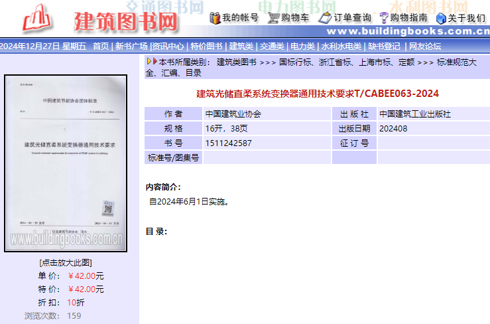Click the 规 格 label cell
Image resolution: width=490 pixels, height=324 pixels.
173,128
